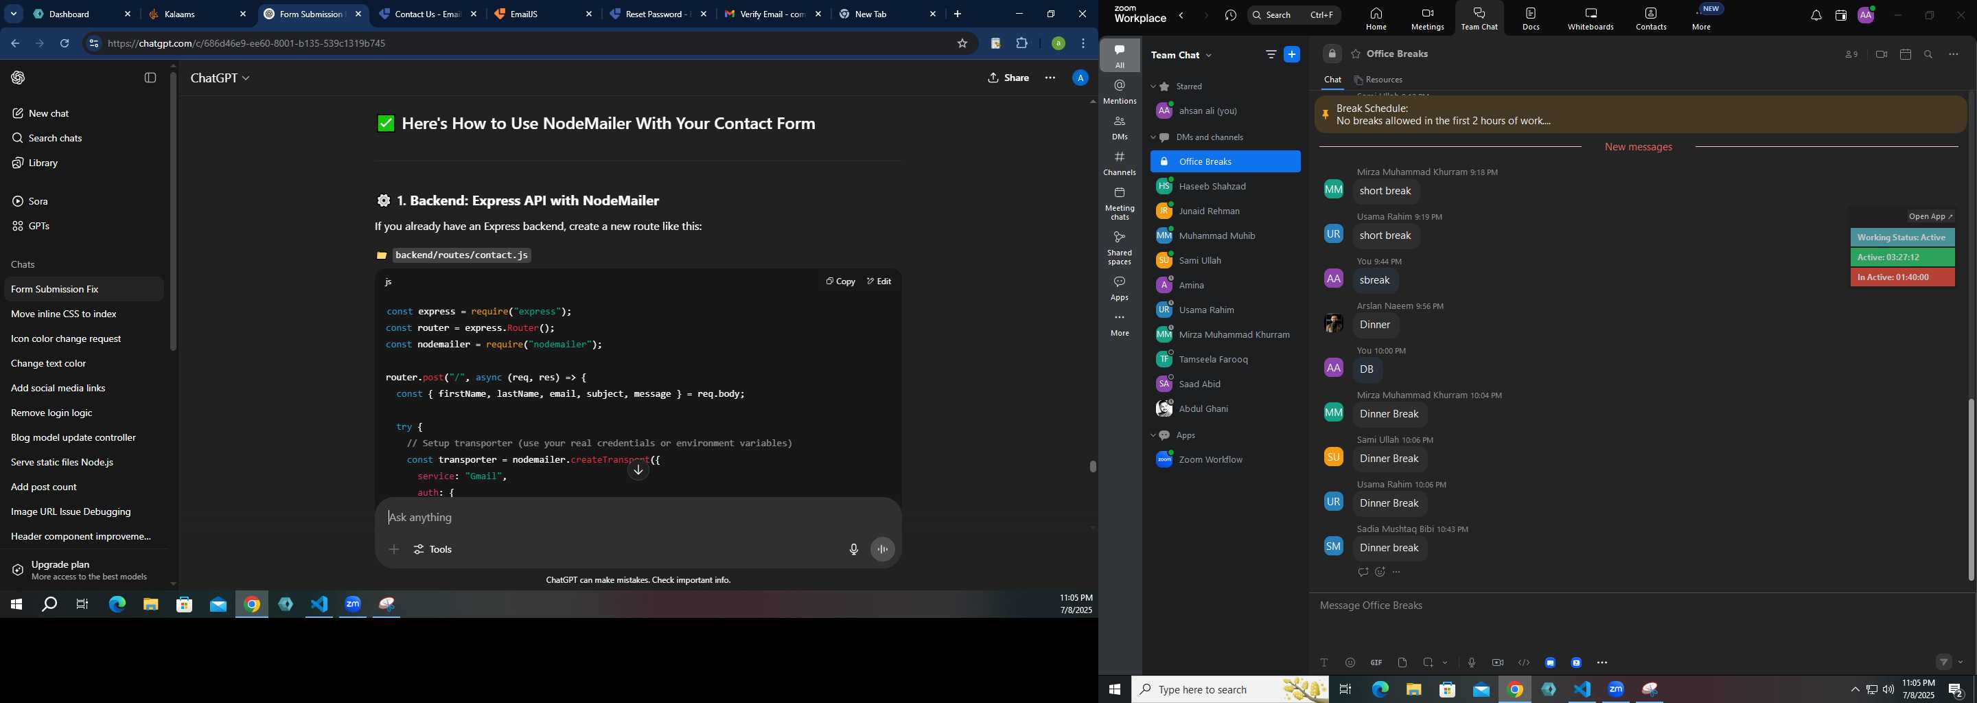Toggle ChatGPT sidebar collapse
The image size is (1977, 703).
click(150, 78)
